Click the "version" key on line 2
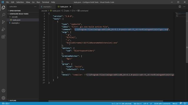The height and width of the screenshot is (105, 188). tap(58, 16)
